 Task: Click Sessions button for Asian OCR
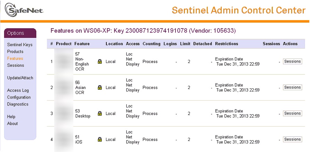pyautogui.click(x=292, y=87)
